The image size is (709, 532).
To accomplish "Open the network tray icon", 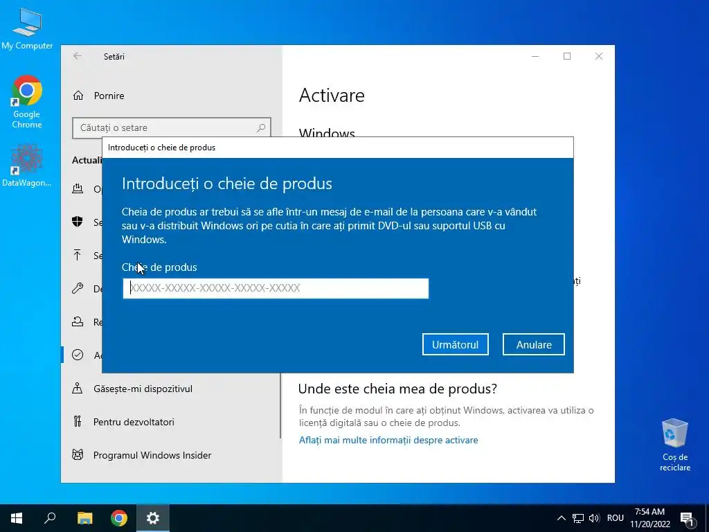I will click(578, 518).
